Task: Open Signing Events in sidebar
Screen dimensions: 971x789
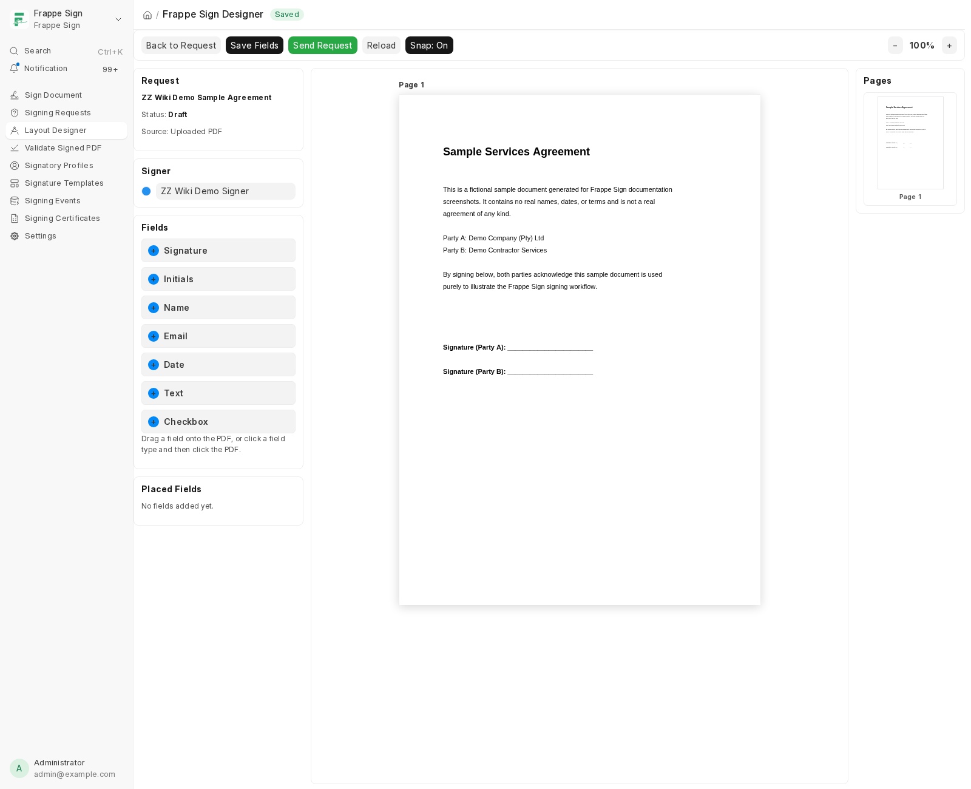Action: coord(66,201)
